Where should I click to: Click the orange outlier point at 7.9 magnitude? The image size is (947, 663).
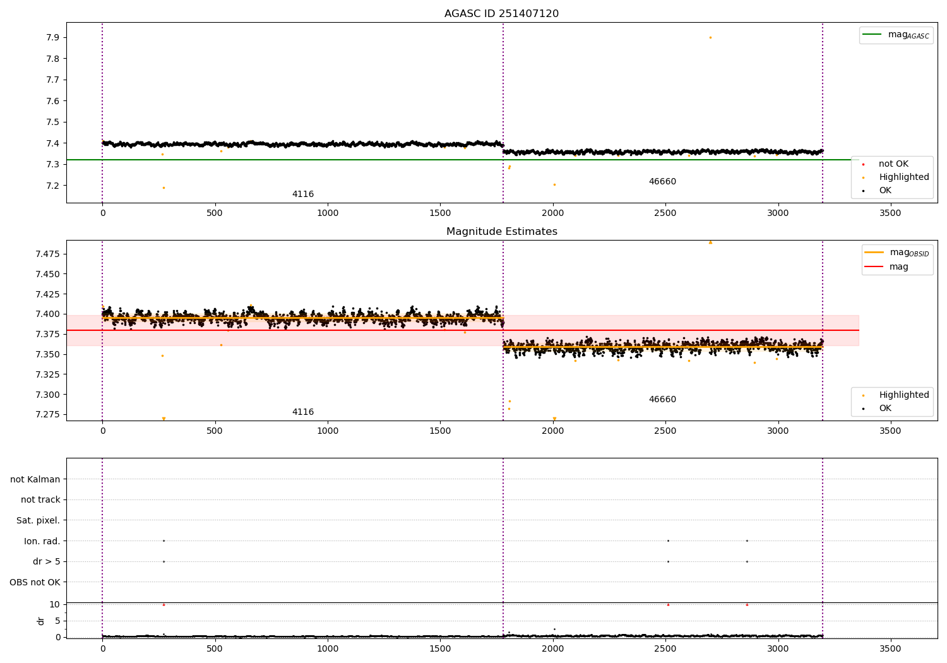click(710, 38)
